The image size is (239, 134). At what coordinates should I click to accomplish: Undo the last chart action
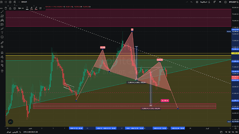pyautogui.click(x=192, y=2)
